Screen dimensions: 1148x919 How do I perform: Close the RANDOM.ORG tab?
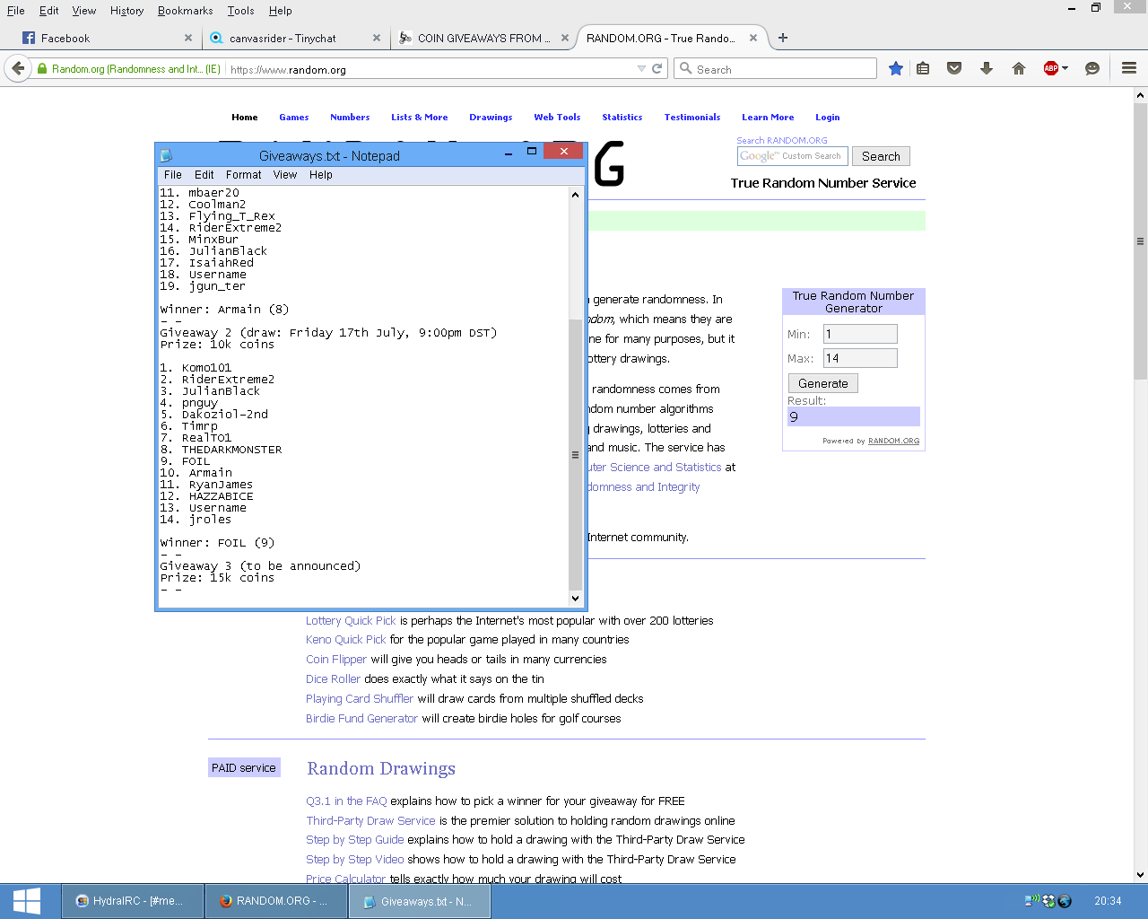(x=753, y=38)
